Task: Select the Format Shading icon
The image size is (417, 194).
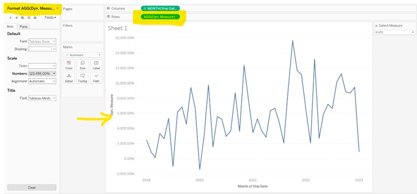Action: pos(22,18)
